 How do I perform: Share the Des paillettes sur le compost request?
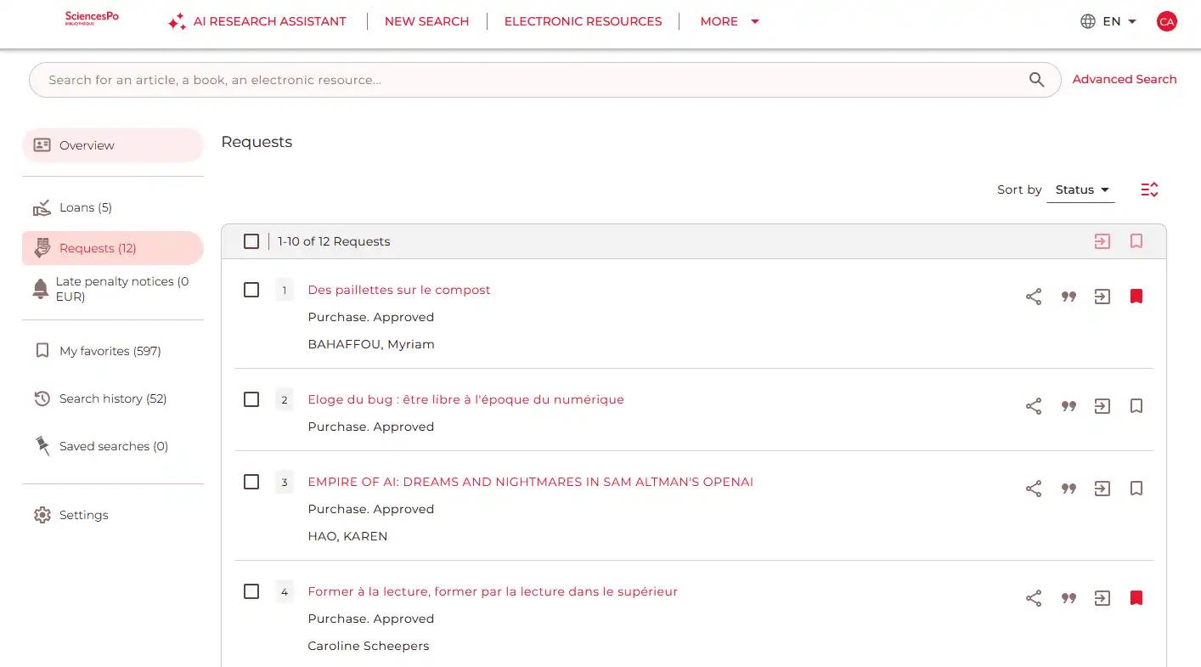[x=1034, y=297]
